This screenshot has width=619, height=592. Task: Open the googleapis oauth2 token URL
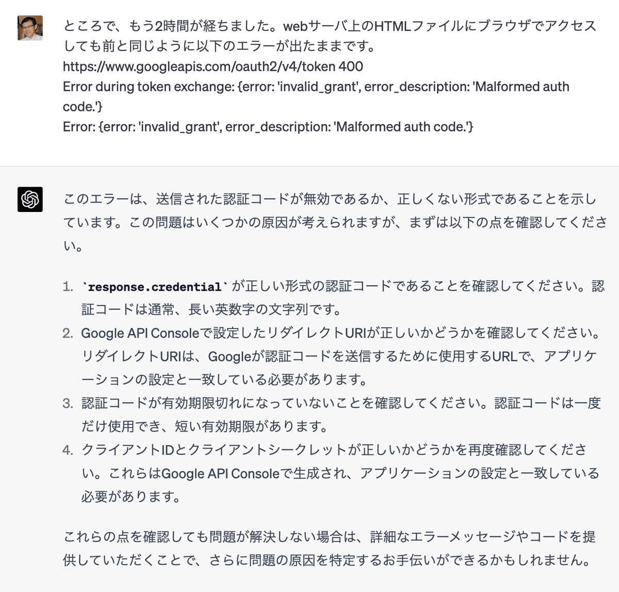coord(213,67)
